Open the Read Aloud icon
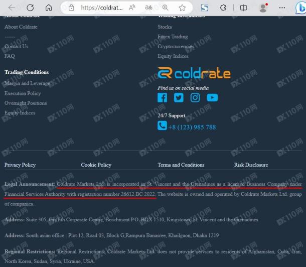Screen dimensions: 306x267 tap(132, 8)
